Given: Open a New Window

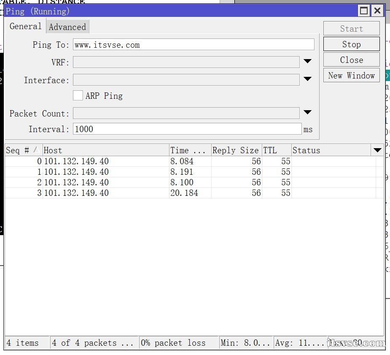Looking at the screenshot, I should point(351,76).
